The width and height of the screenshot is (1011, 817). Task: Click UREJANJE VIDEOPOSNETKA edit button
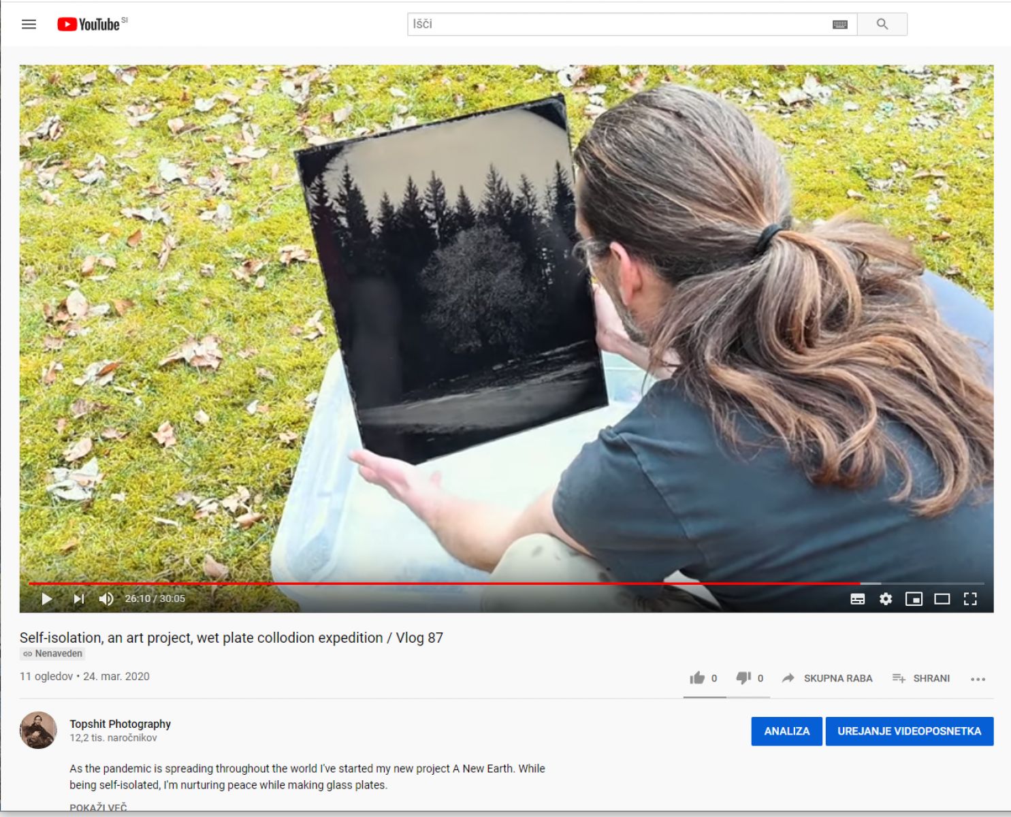(x=910, y=731)
